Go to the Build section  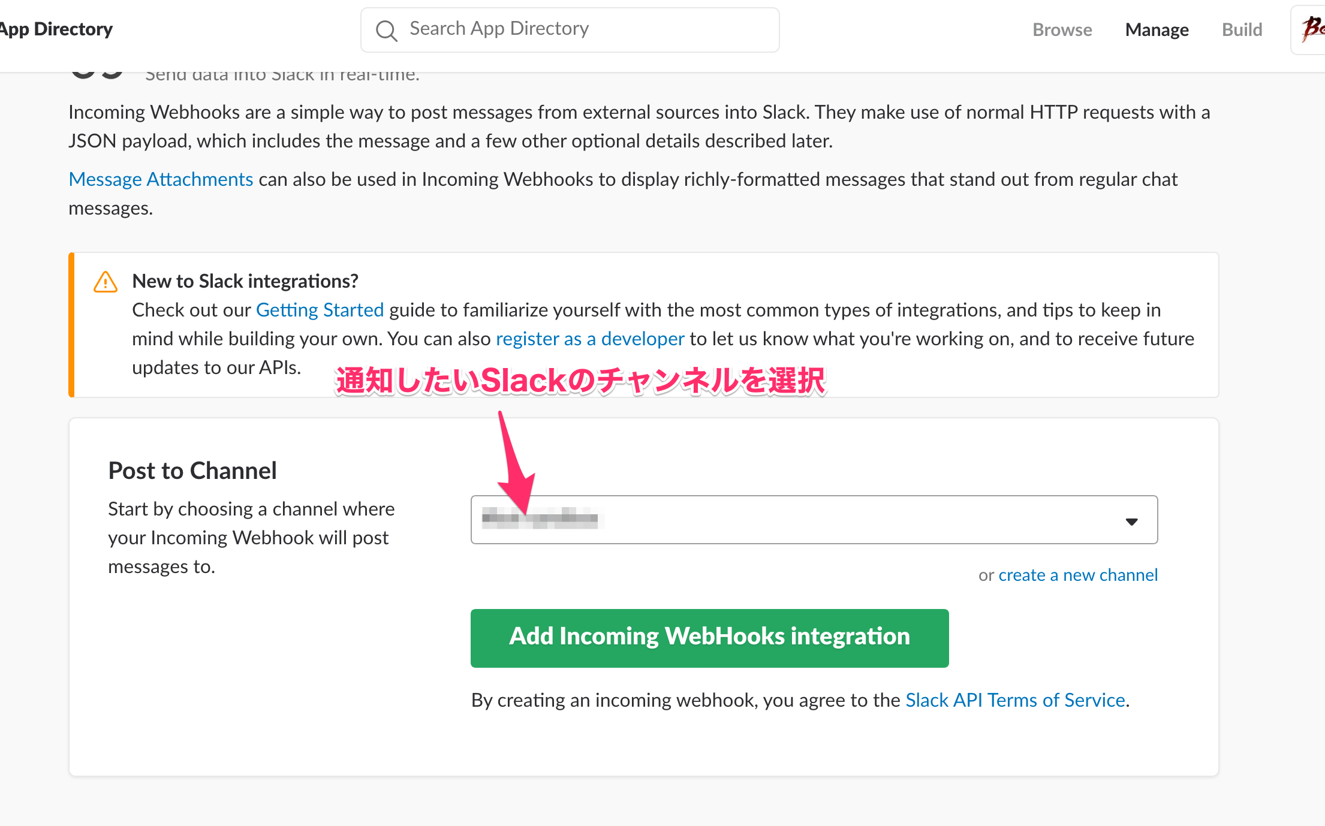[x=1242, y=30]
